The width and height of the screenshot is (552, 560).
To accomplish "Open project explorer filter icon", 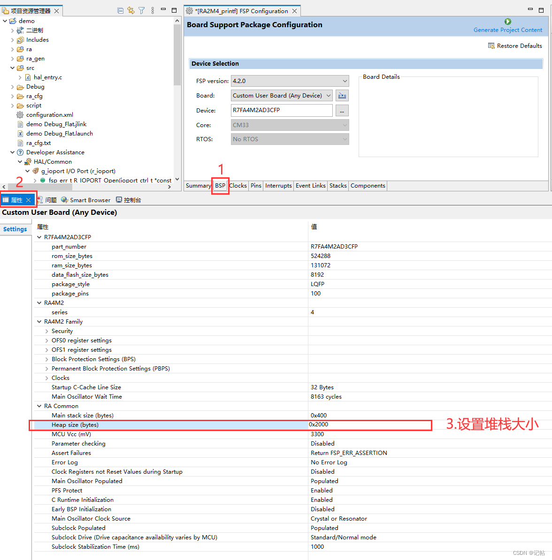I will pos(142,11).
